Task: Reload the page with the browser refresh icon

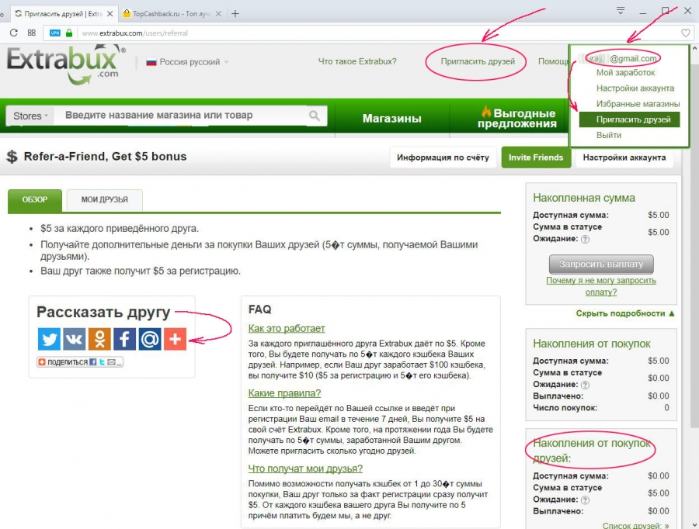Action: point(14,33)
